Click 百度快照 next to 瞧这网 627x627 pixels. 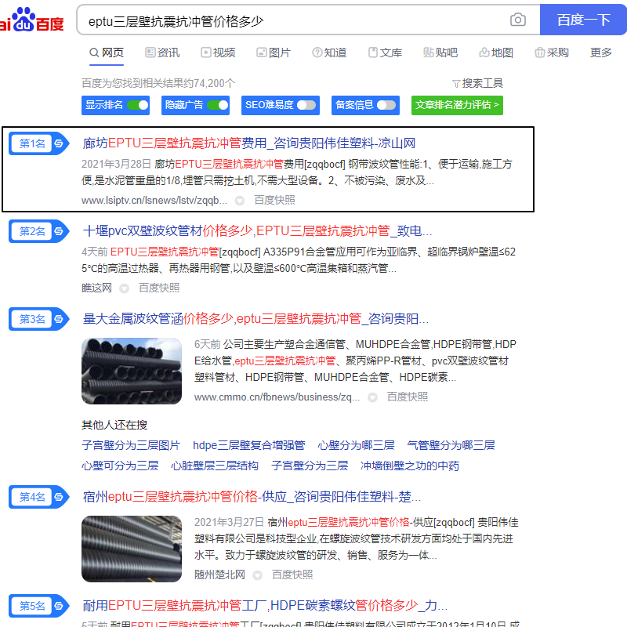[159, 288]
